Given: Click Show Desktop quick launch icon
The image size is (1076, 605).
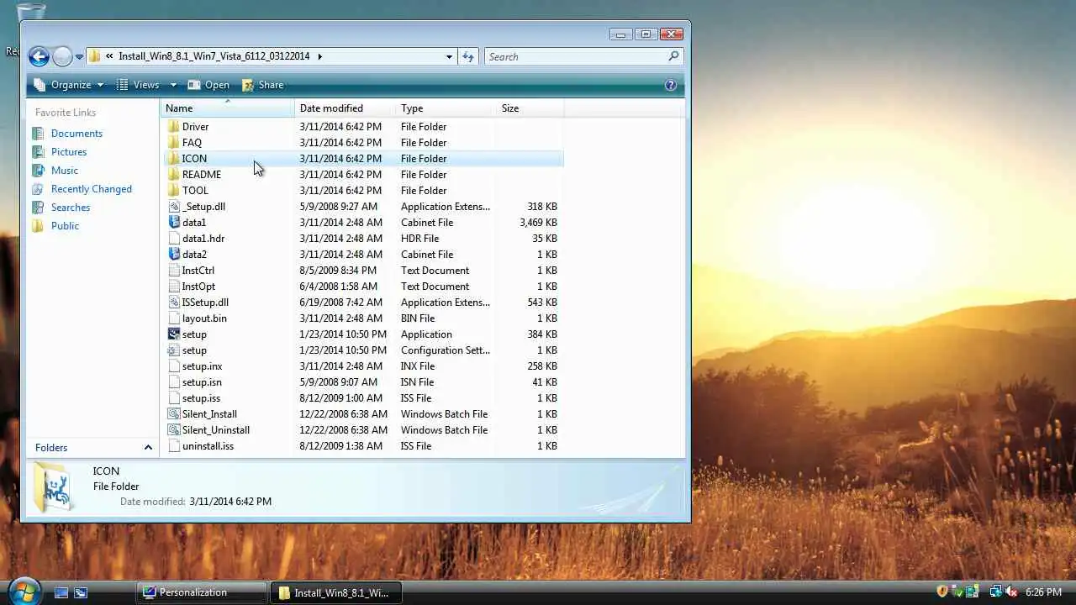Looking at the screenshot, I should 61,592.
